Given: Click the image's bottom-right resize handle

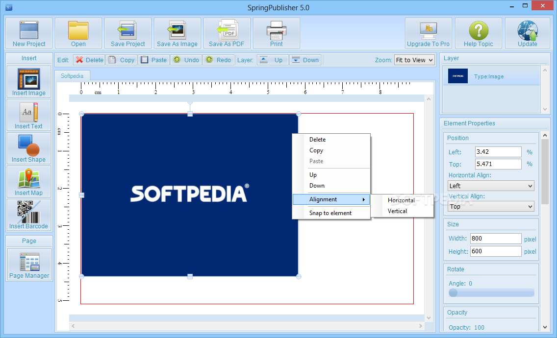Looking at the screenshot, I should (299, 276).
